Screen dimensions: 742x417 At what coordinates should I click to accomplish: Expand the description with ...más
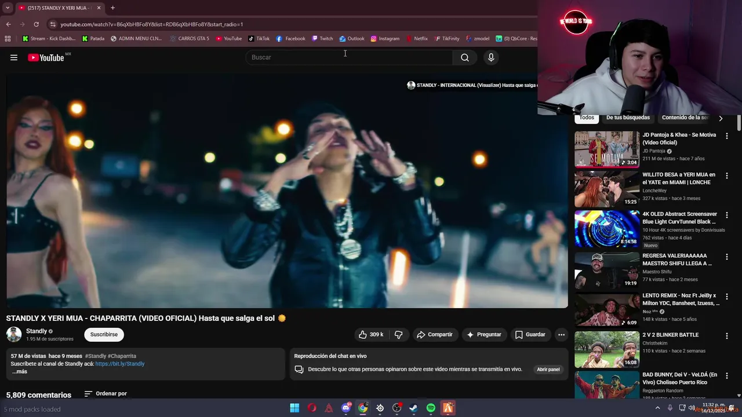point(20,372)
